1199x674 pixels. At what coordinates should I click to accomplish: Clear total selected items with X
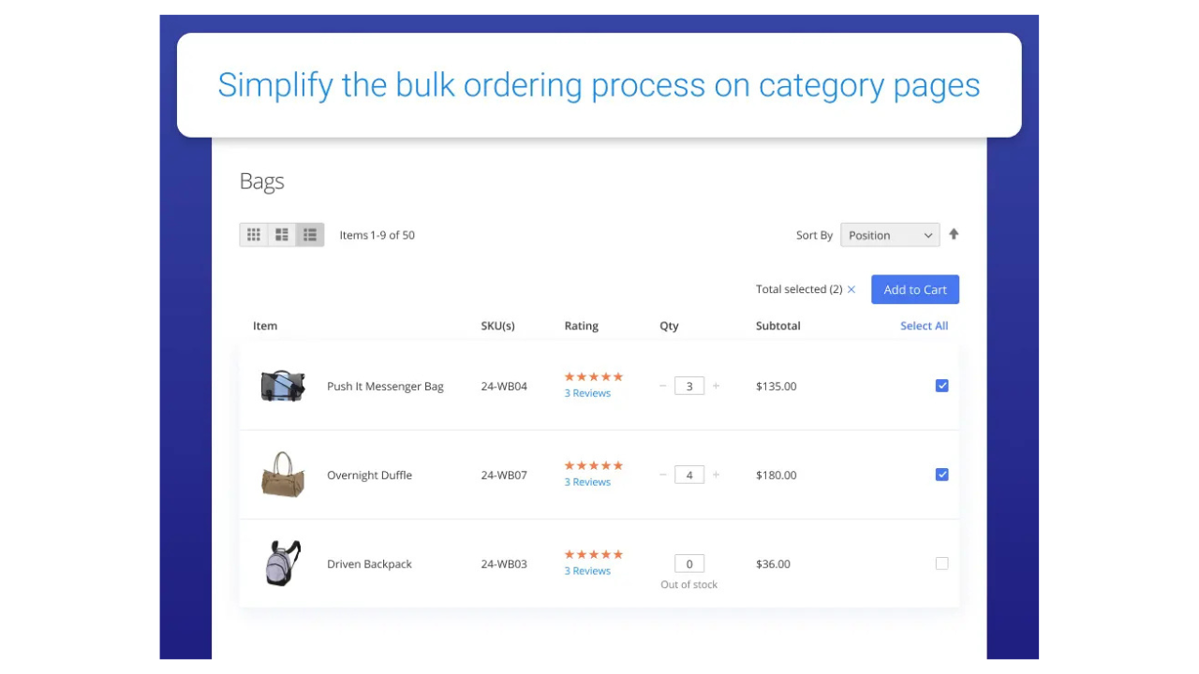pyautogui.click(x=851, y=289)
